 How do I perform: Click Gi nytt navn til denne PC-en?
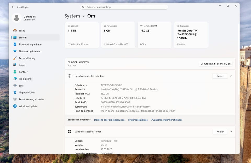[215, 64]
